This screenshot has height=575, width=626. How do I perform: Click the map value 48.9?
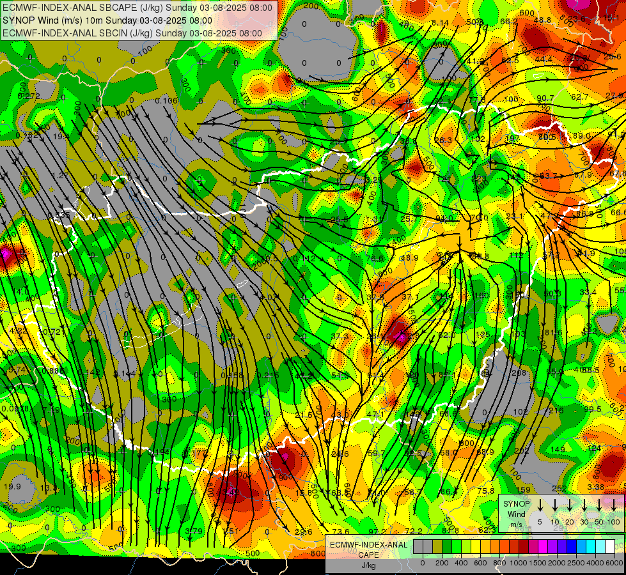tap(410, 258)
